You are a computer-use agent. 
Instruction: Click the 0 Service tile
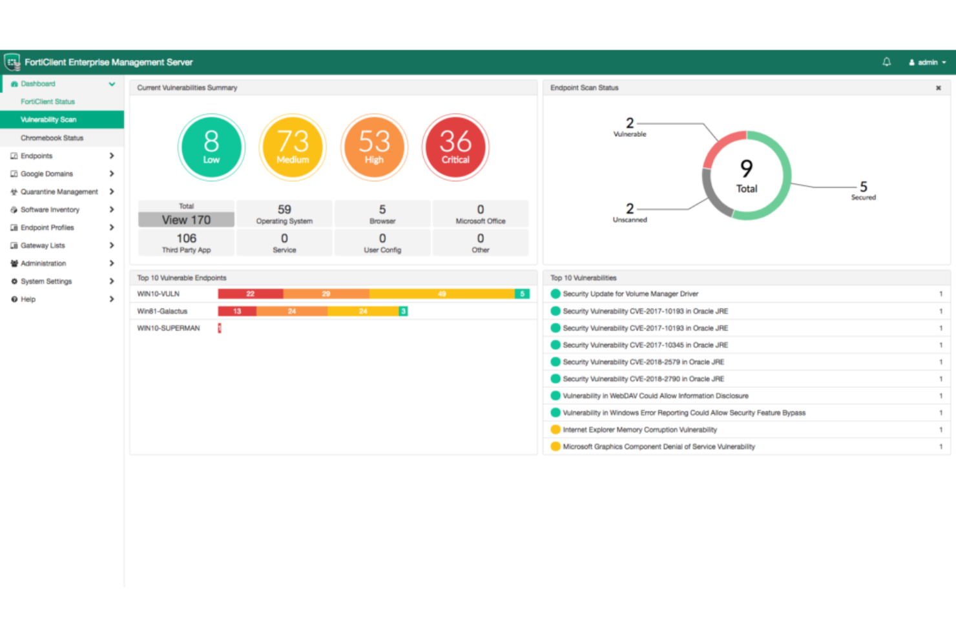284,243
